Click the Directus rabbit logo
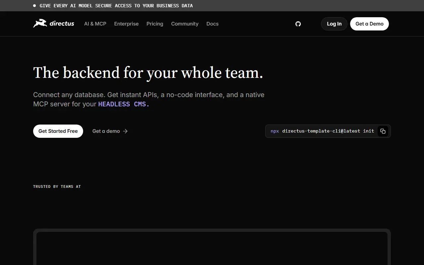 (54, 24)
